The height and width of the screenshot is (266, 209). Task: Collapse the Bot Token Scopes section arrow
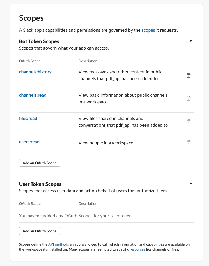tap(191, 41)
